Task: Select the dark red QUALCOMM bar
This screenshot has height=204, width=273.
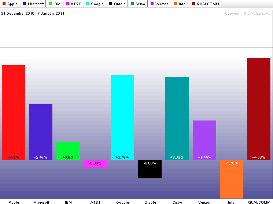Action: point(259,109)
